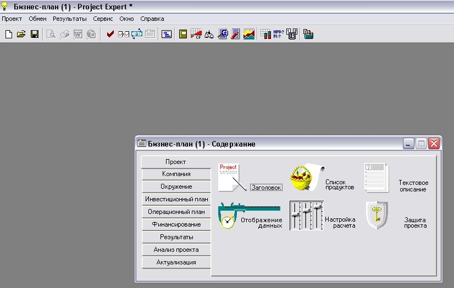454x288 pixels.
Task: Open the Обмен menu
Action: [37, 19]
